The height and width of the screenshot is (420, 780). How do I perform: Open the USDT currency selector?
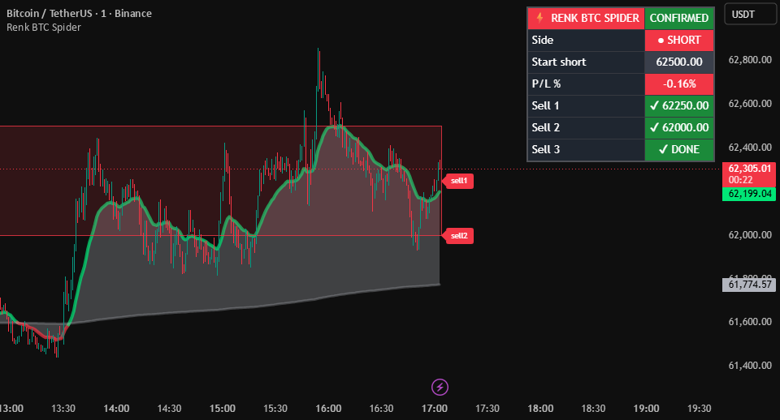[750, 15]
